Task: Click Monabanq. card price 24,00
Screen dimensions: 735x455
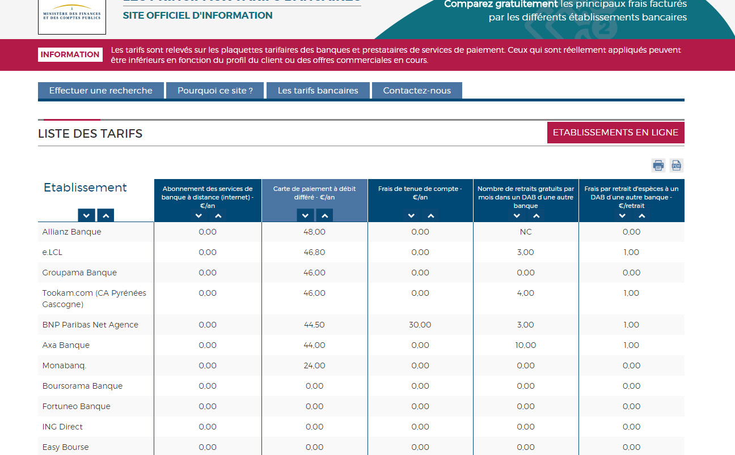Action: pyautogui.click(x=315, y=365)
